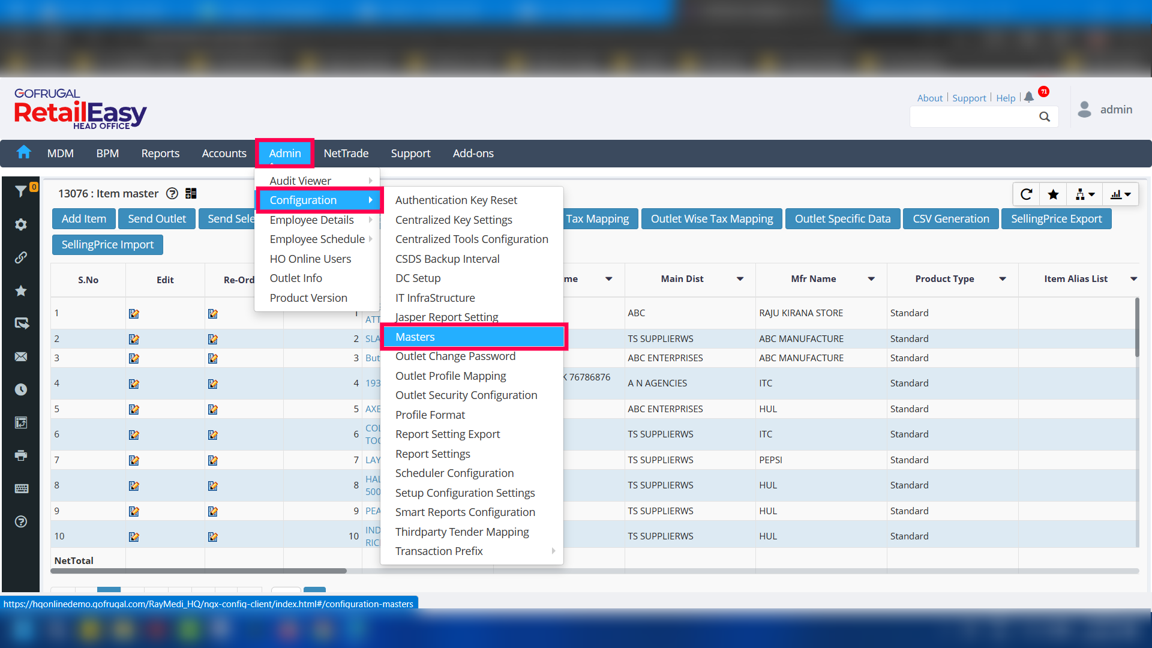The height and width of the screenshot is (648, 1152).
Task: Open the Product Type column dropdown arrow
Action: click(x=1003, y=279)
